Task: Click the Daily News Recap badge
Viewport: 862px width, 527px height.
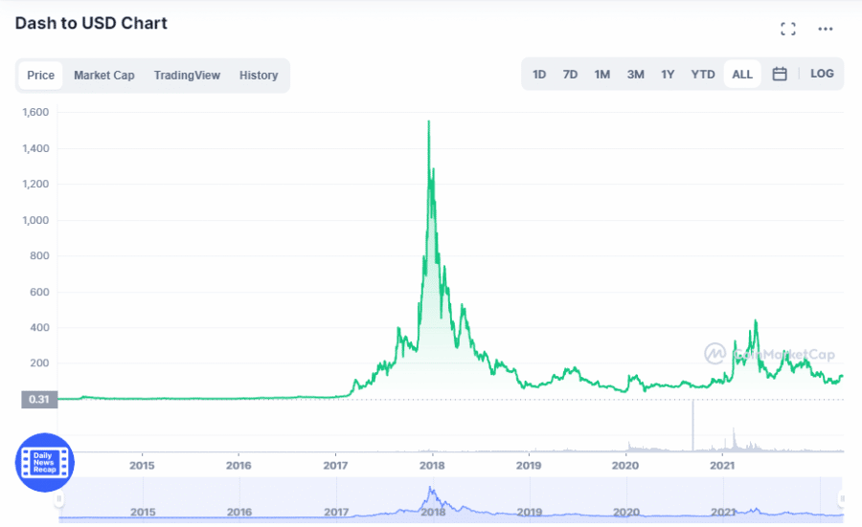Action: pyautogui.click(x=44, y=463)
